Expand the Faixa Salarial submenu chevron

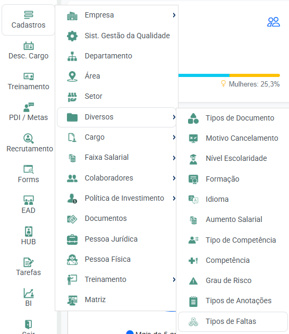[x=174, y=158]
